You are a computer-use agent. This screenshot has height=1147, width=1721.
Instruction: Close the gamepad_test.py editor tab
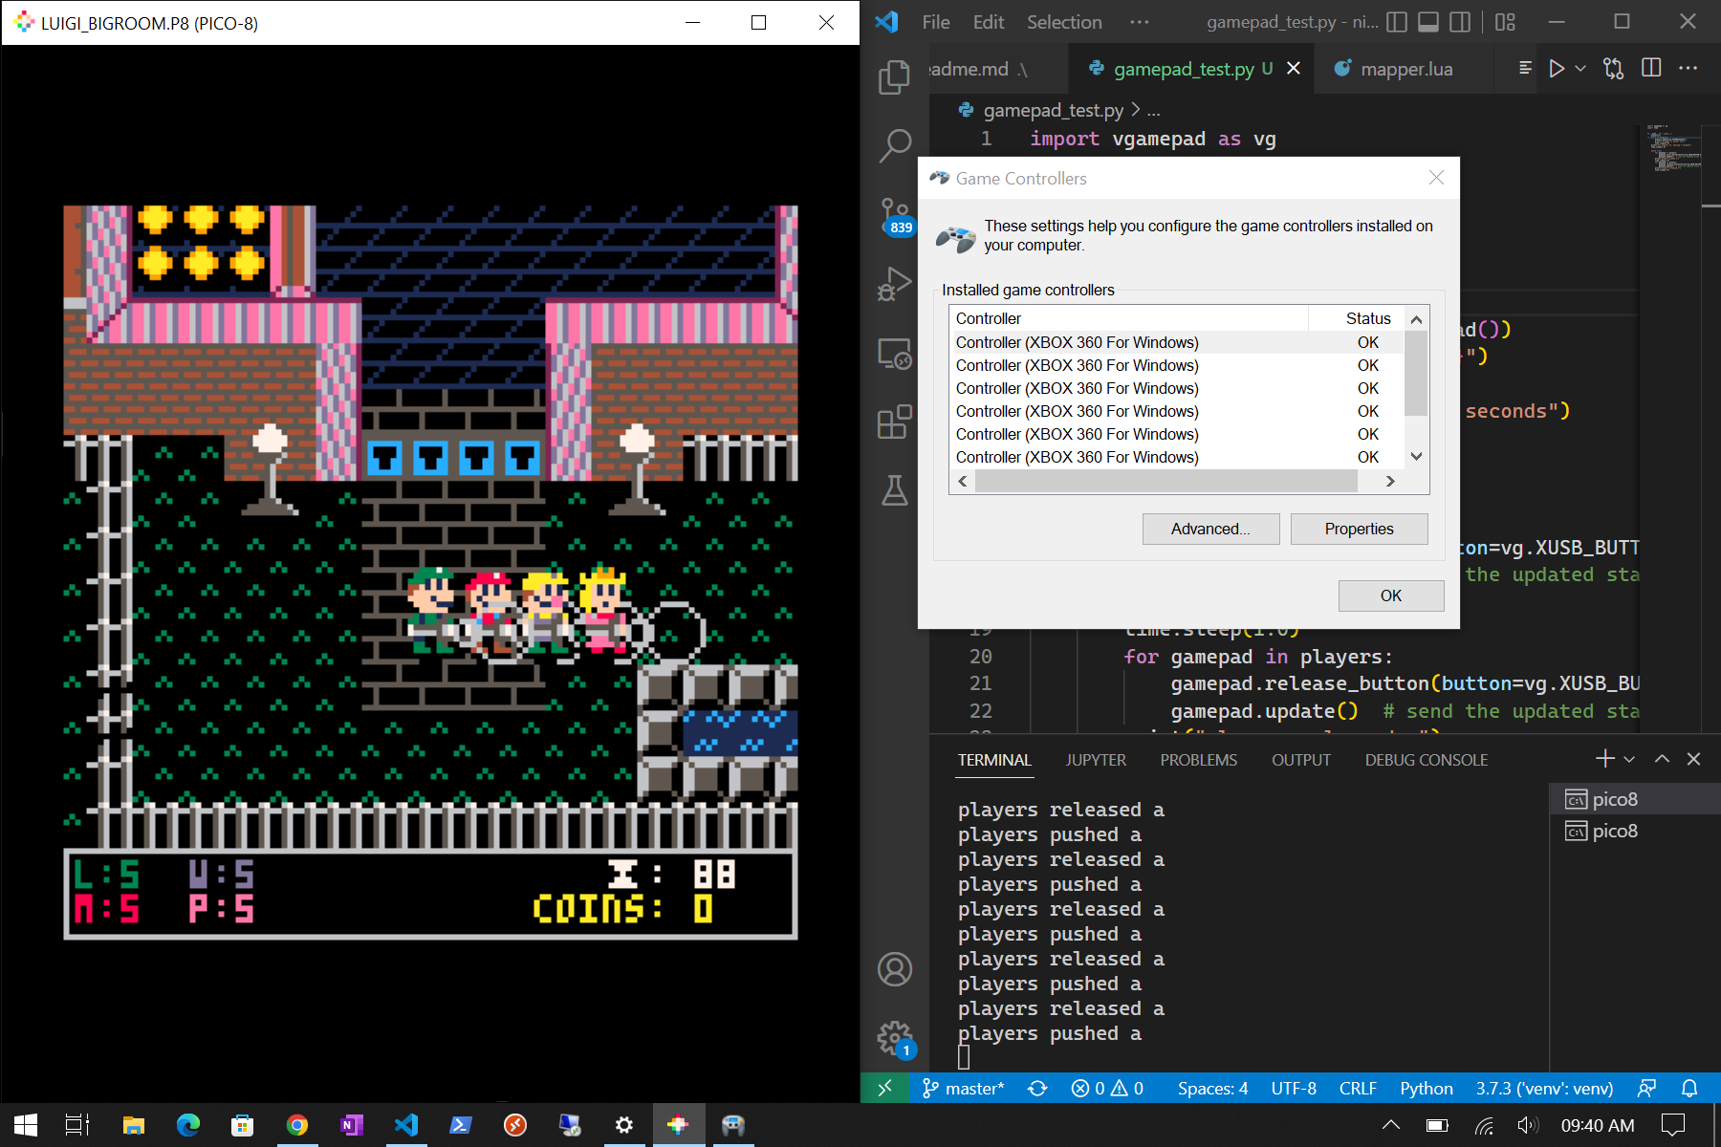pos(1294,69)
